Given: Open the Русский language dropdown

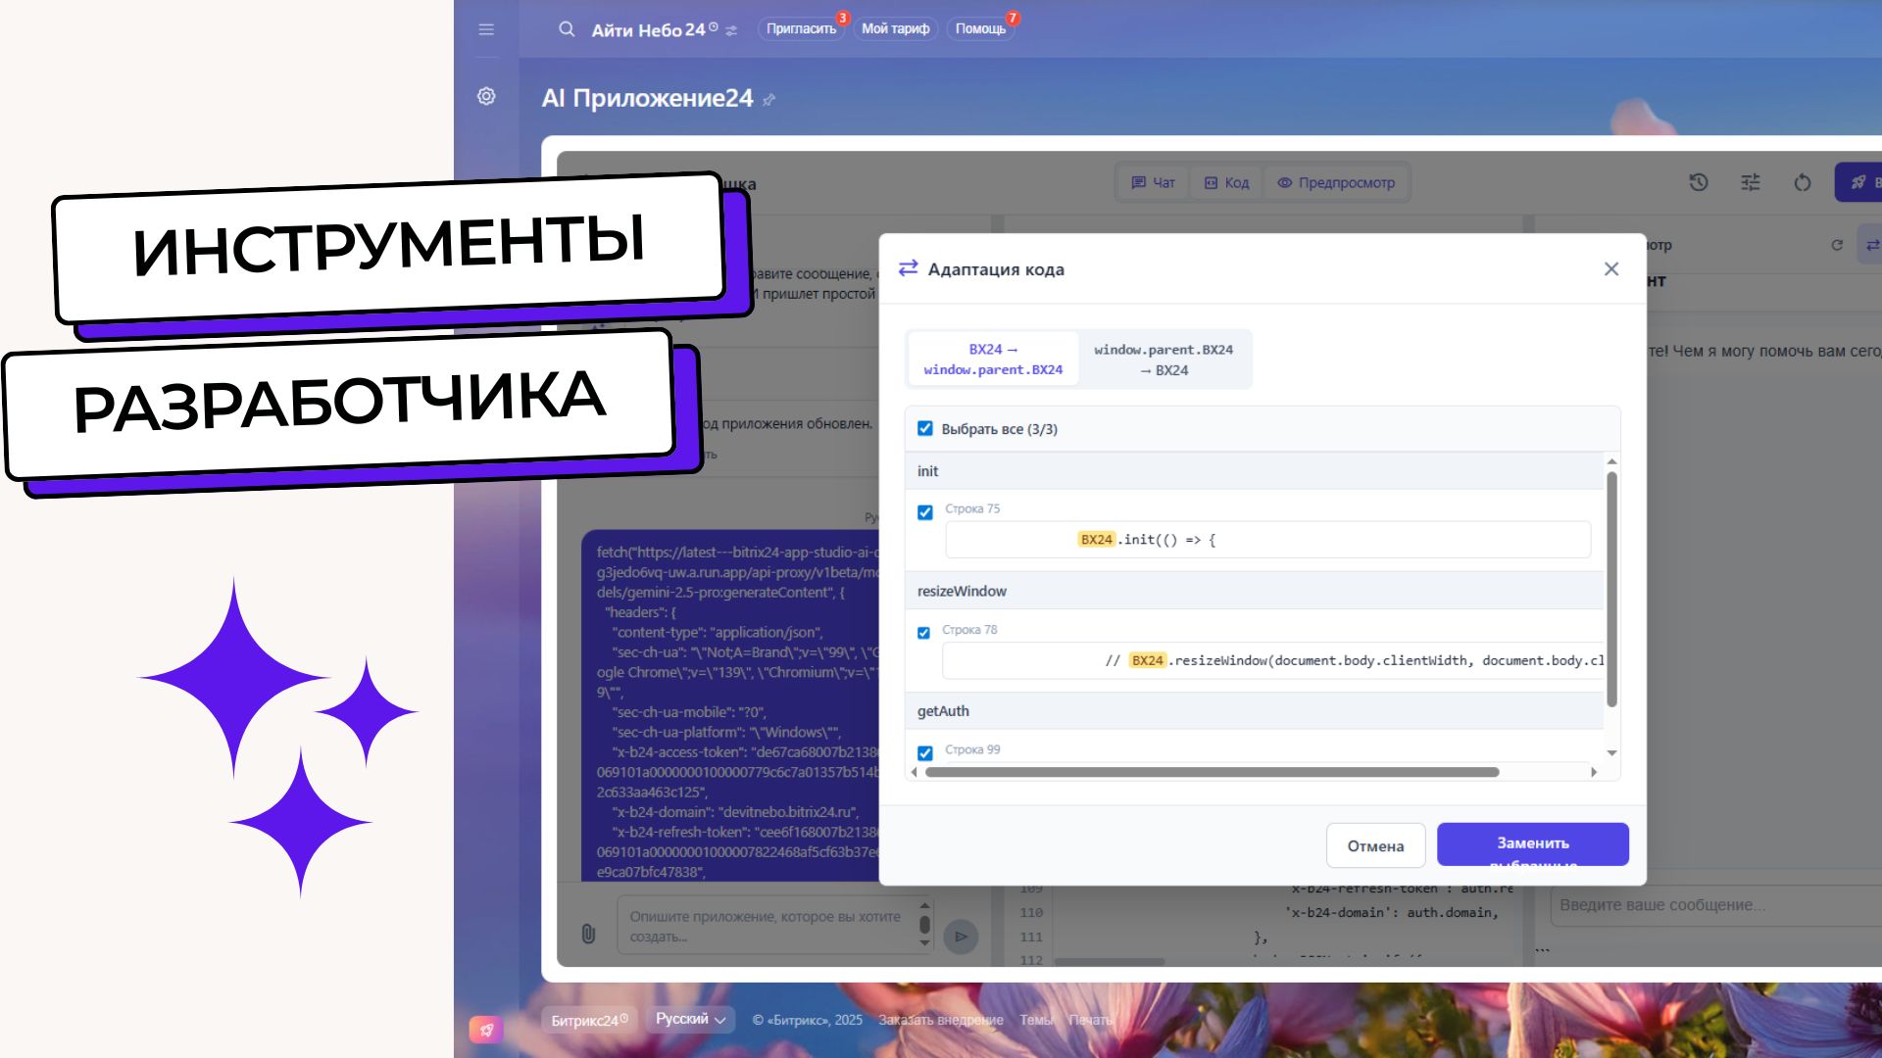Looking at the screenshot, I should [690, 1019].
